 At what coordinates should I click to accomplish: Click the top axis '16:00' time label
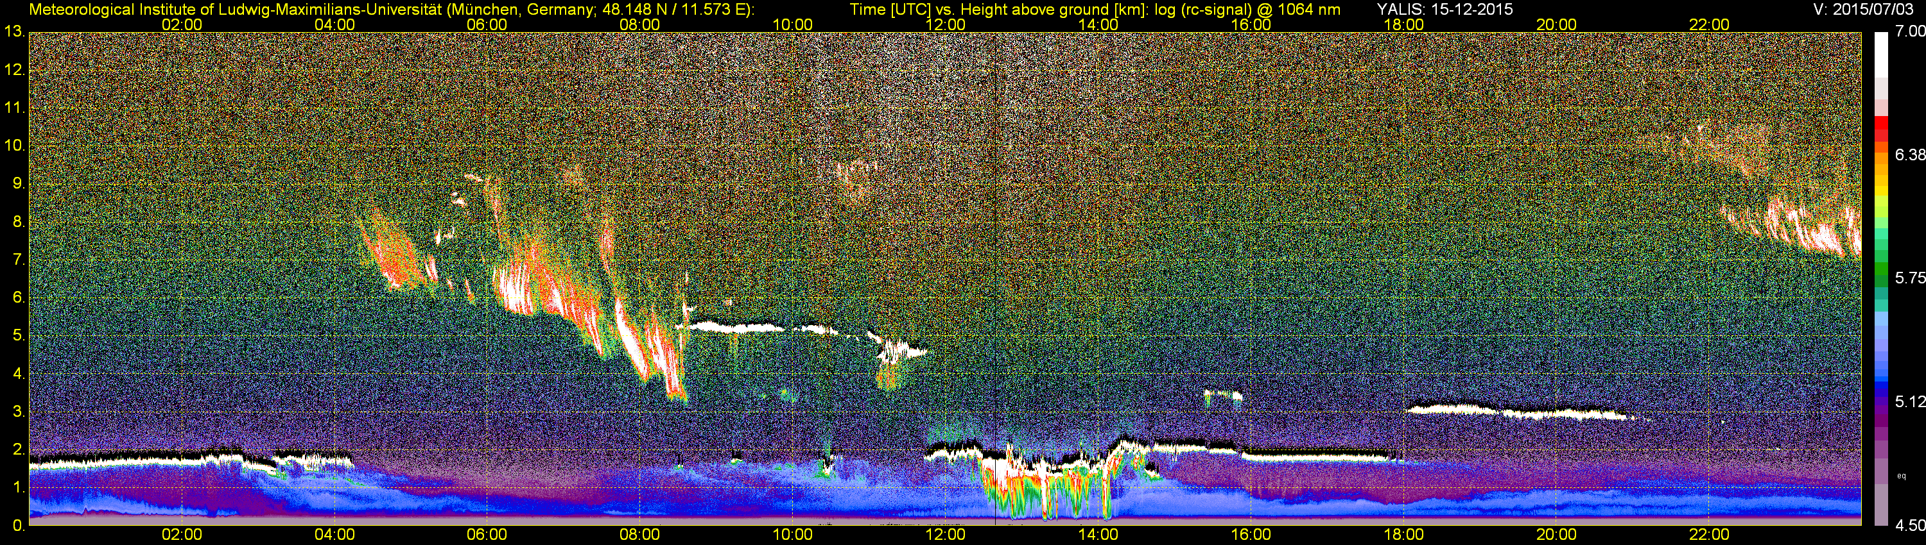click(1251, 24)
